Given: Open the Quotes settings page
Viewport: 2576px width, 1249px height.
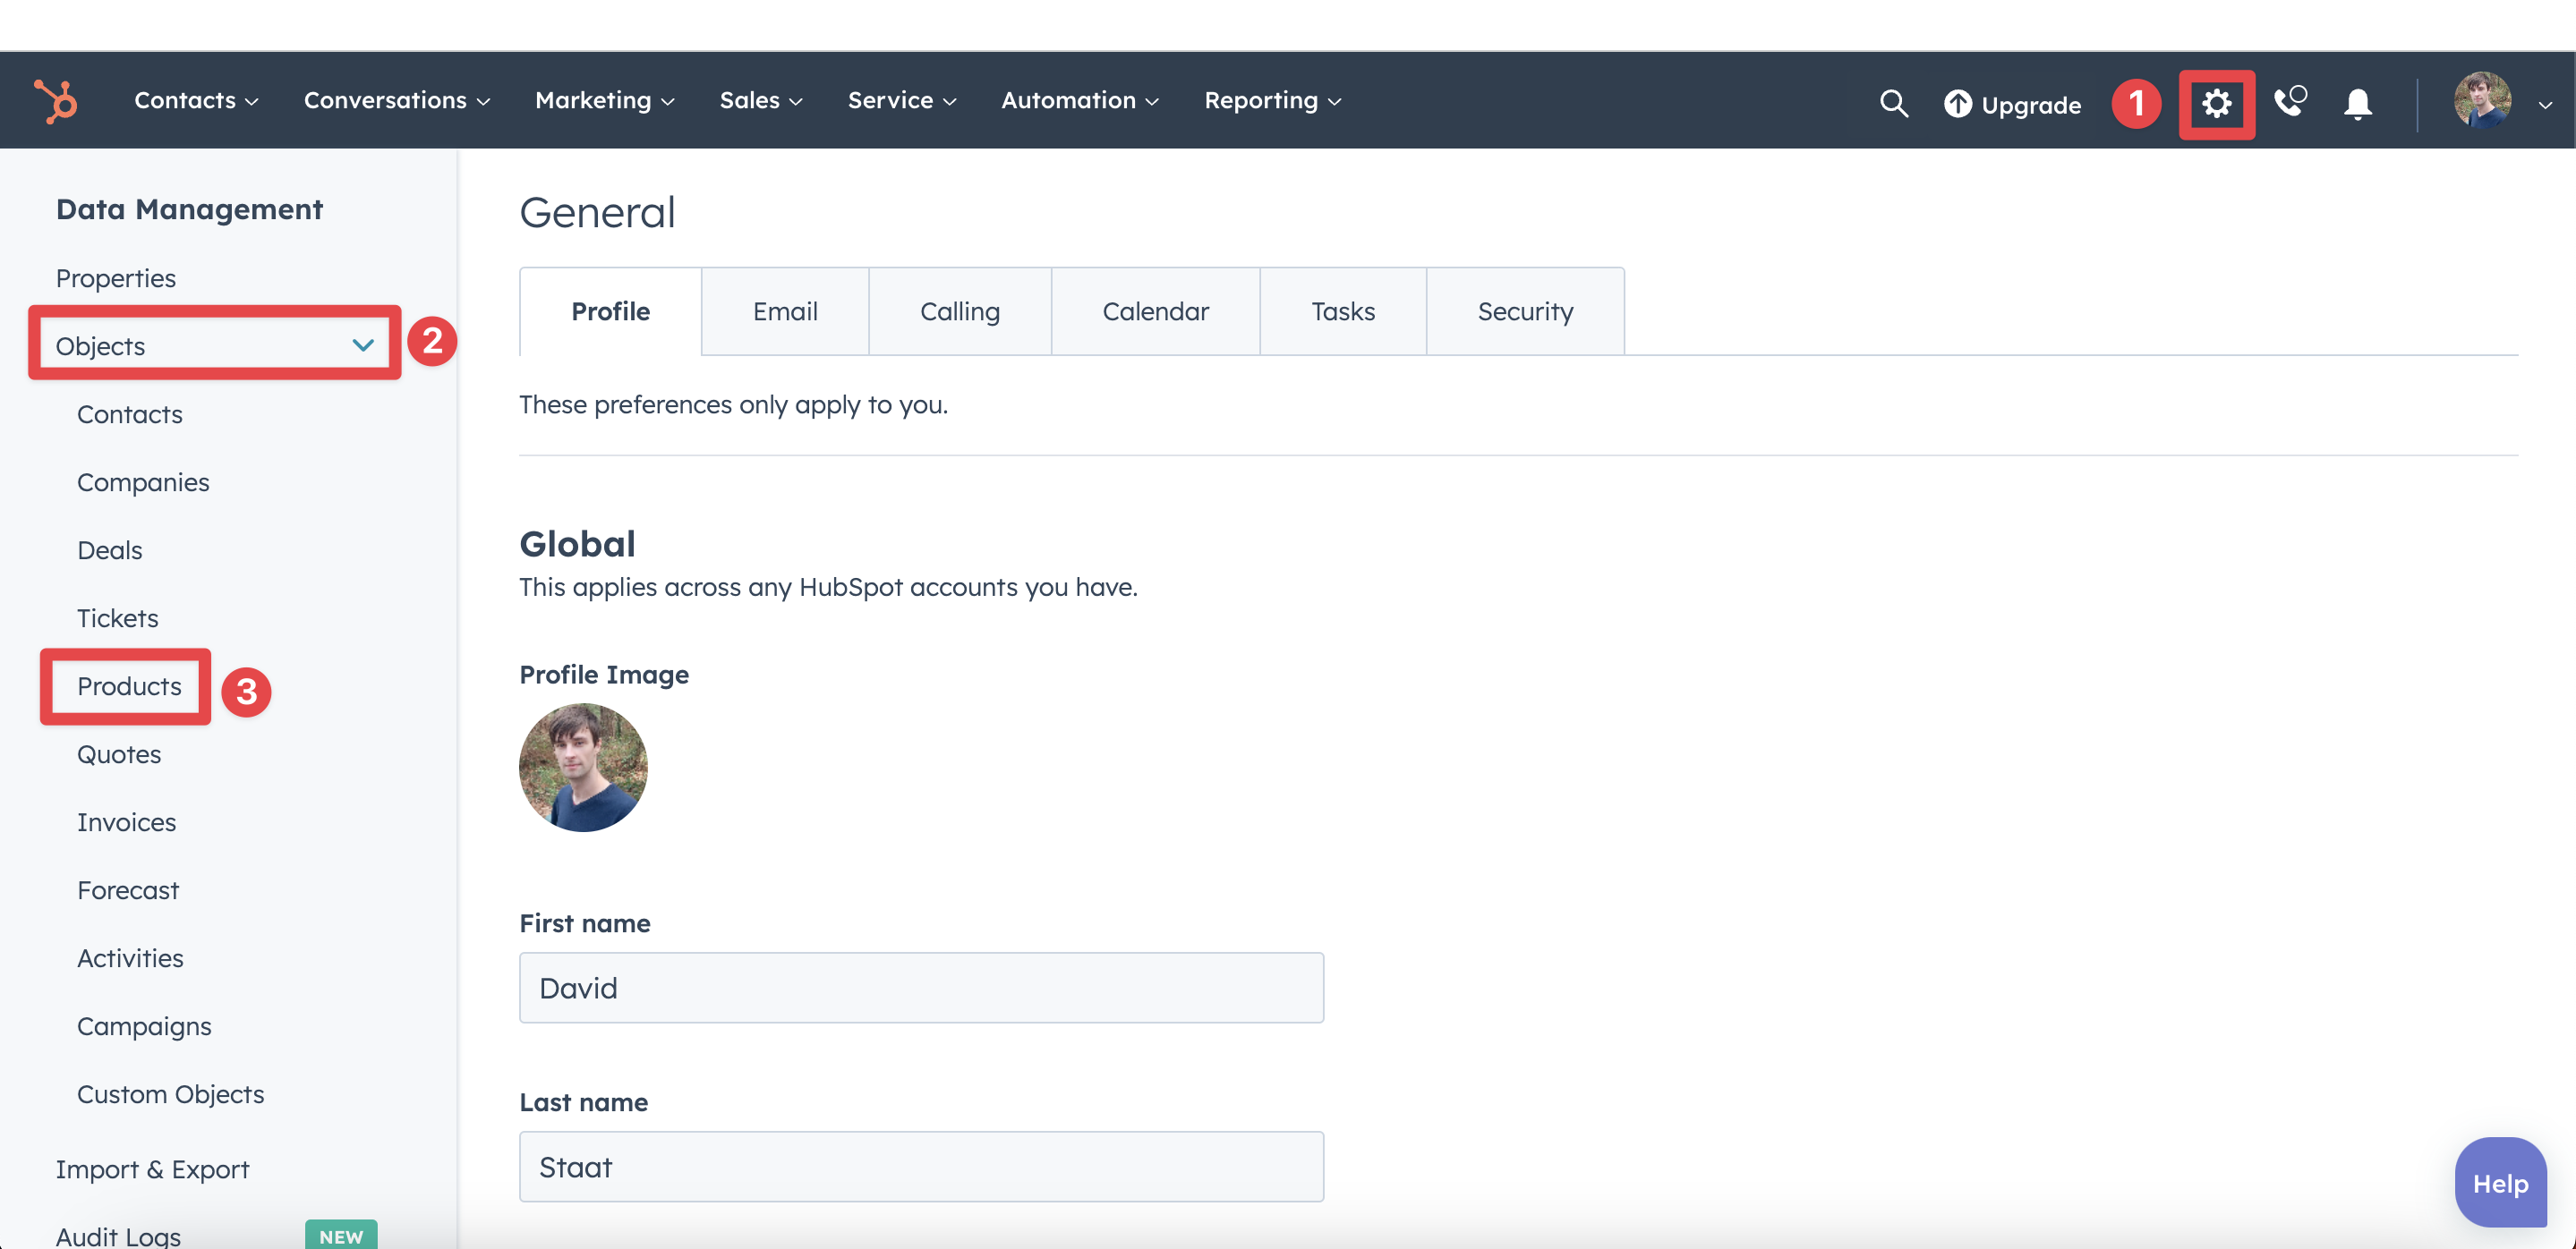Looking at the screenshot, I should tap(117, 753).
